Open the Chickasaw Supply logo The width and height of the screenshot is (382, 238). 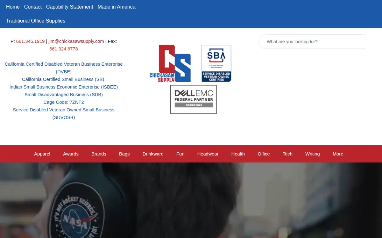170,63
